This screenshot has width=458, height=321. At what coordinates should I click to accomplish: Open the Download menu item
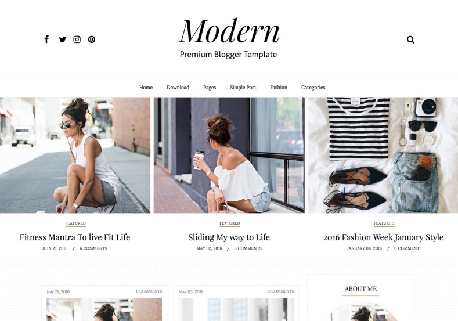178,87
